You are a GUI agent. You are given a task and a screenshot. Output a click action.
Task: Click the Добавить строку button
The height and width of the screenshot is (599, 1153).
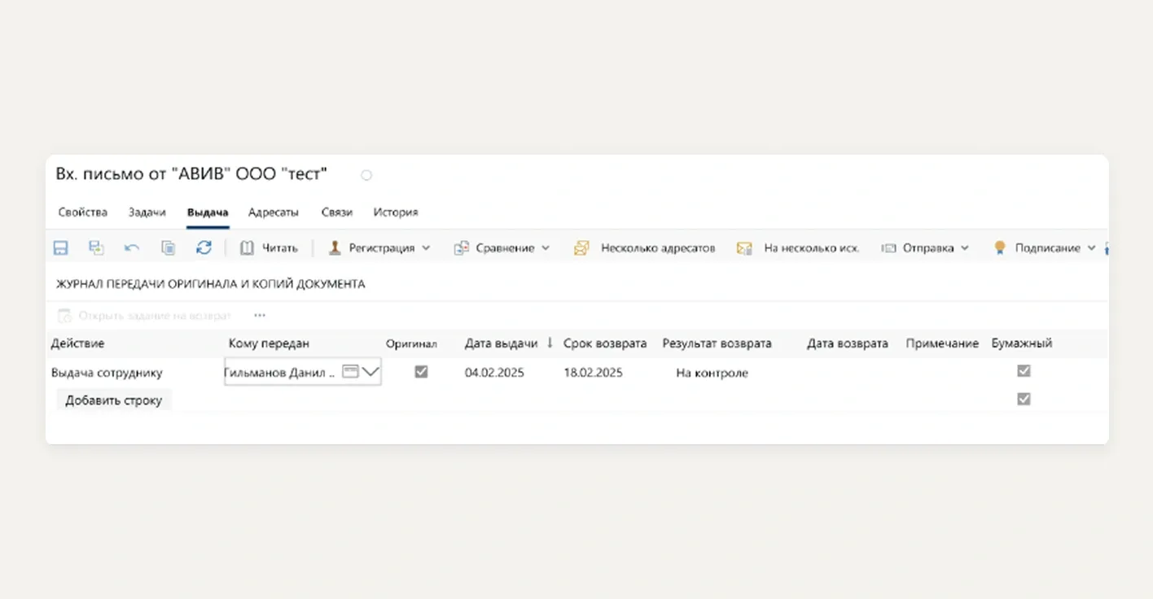tap(113, 400)
